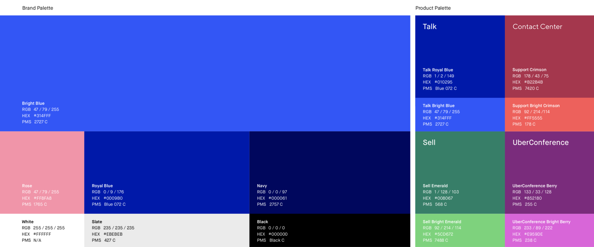Pick the Talk Royal Blue product swatch
This screenshot has width=594, height=247.
pyautogui.click(x=460, y=57)
